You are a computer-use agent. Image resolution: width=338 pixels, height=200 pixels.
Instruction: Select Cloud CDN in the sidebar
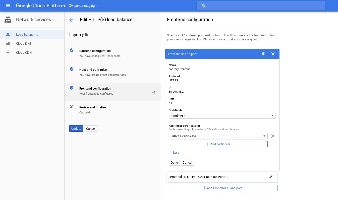coord(24,52)
